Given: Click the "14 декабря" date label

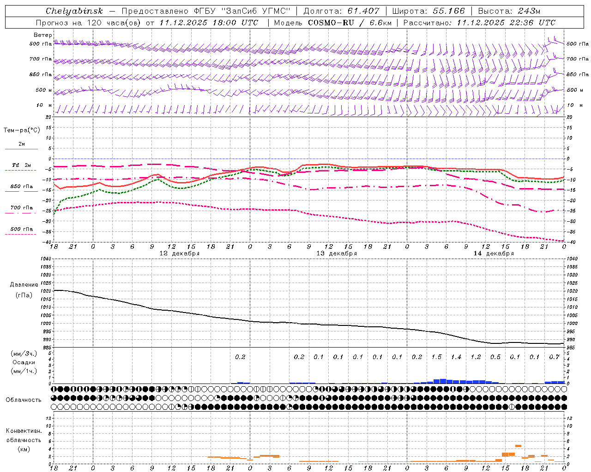Looking at the screenshot, I should 494,254.
